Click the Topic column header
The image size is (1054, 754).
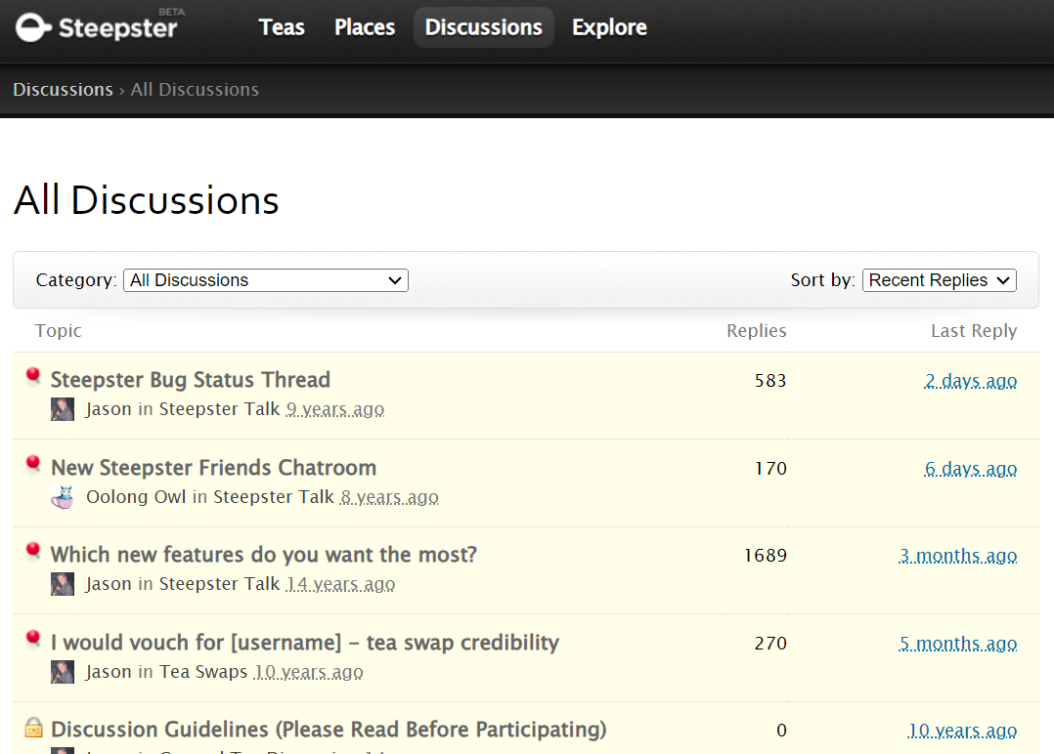(59, 331)
